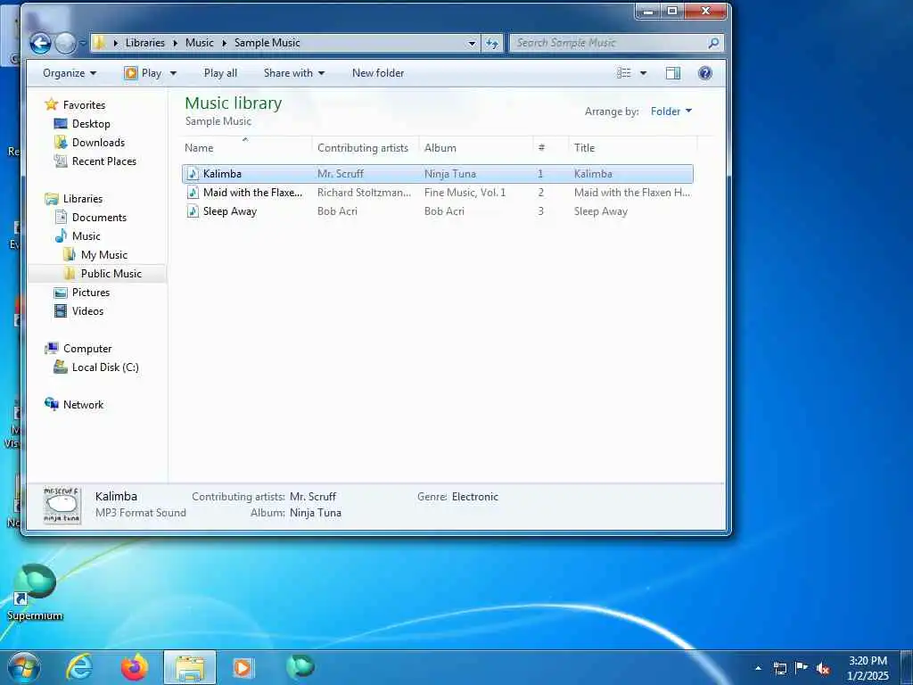Click the Libraries node in navigation pane

83,199
